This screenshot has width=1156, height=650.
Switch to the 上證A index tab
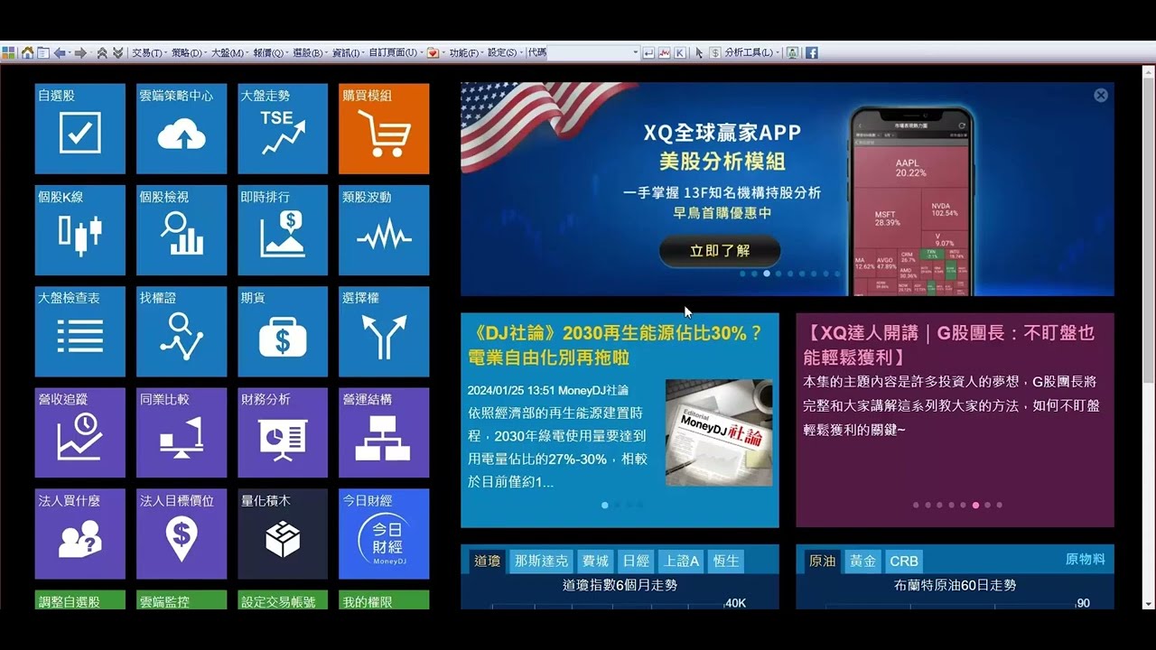(681, 561)
